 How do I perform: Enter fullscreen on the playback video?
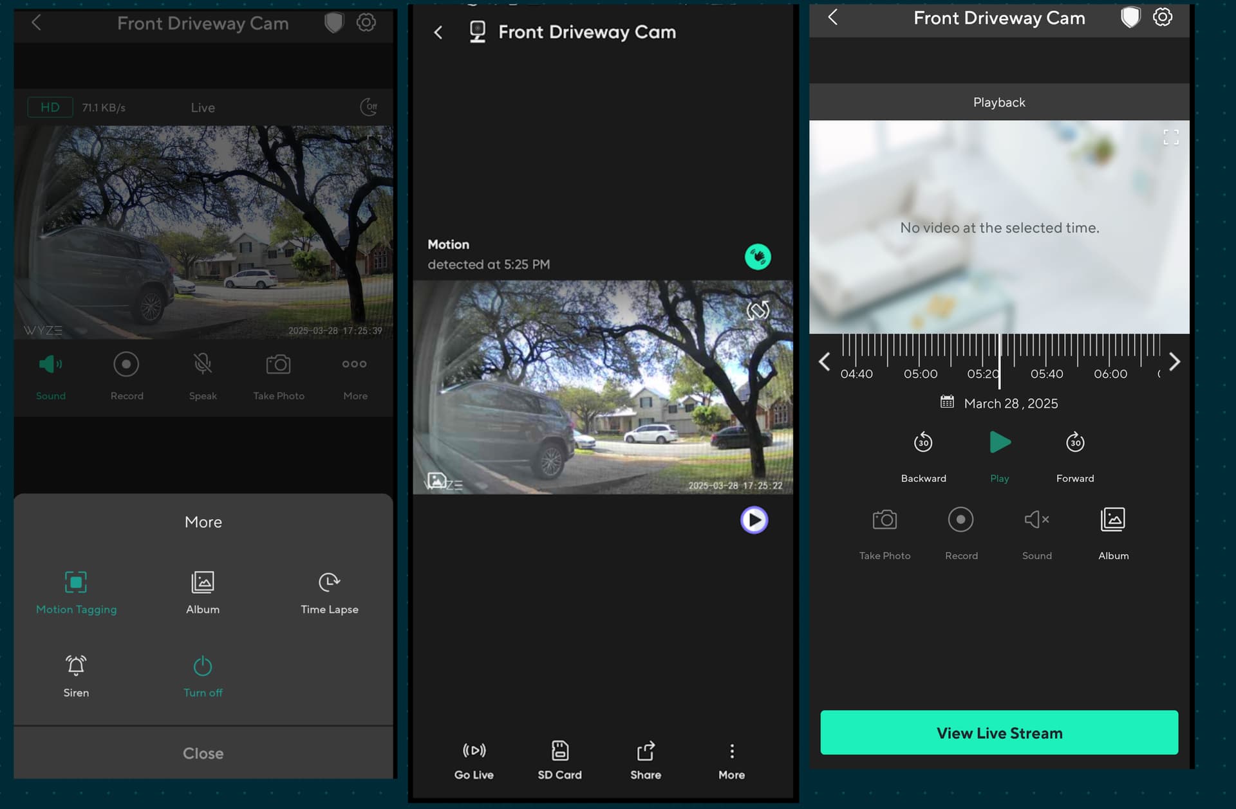pos(1171,137)
